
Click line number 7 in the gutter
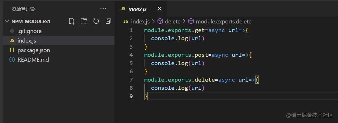point(131,80)
